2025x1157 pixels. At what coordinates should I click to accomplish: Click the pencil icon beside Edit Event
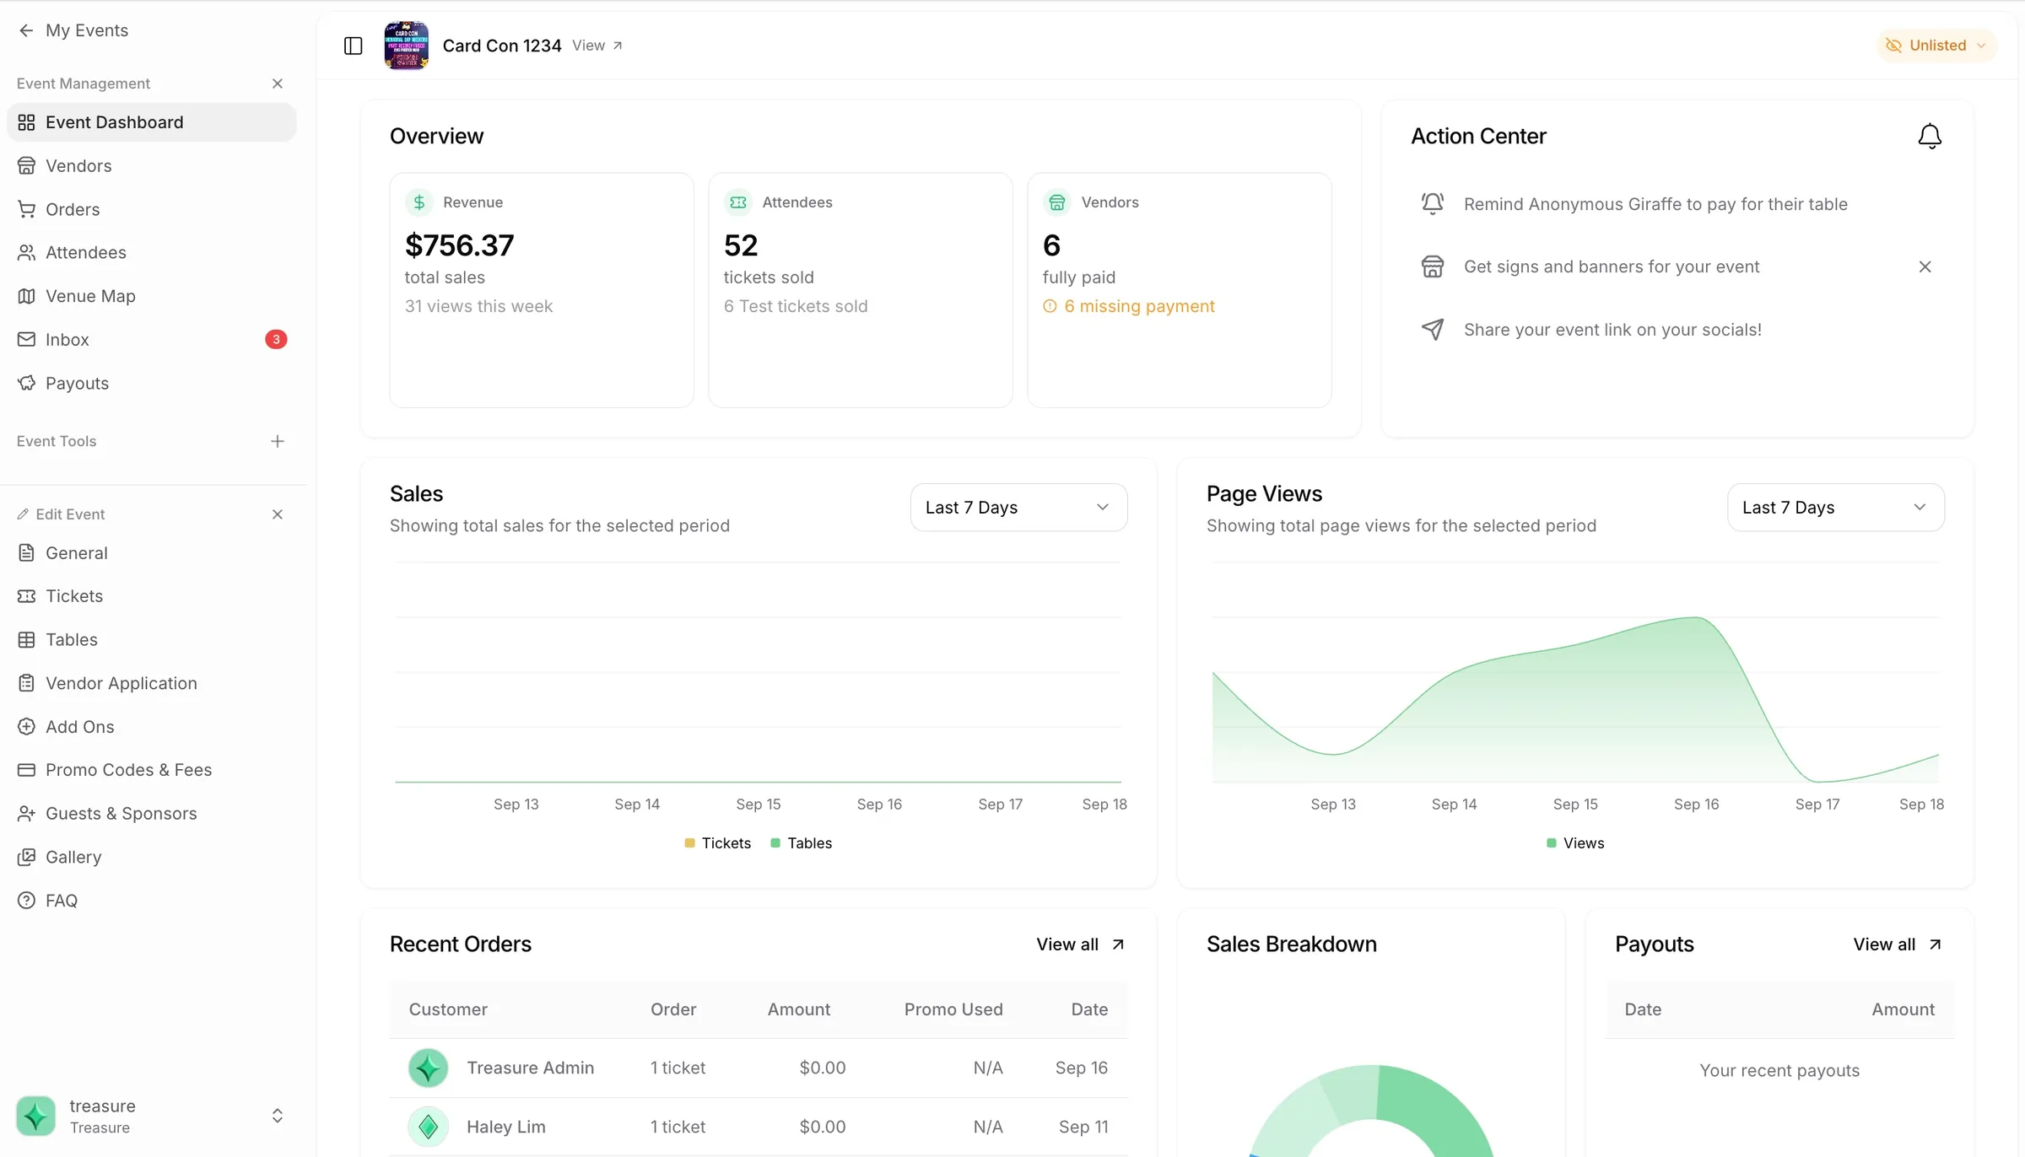[x=23, y=514]
